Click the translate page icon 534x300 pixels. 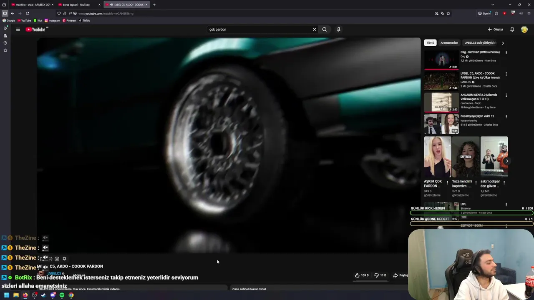point(442,13)
